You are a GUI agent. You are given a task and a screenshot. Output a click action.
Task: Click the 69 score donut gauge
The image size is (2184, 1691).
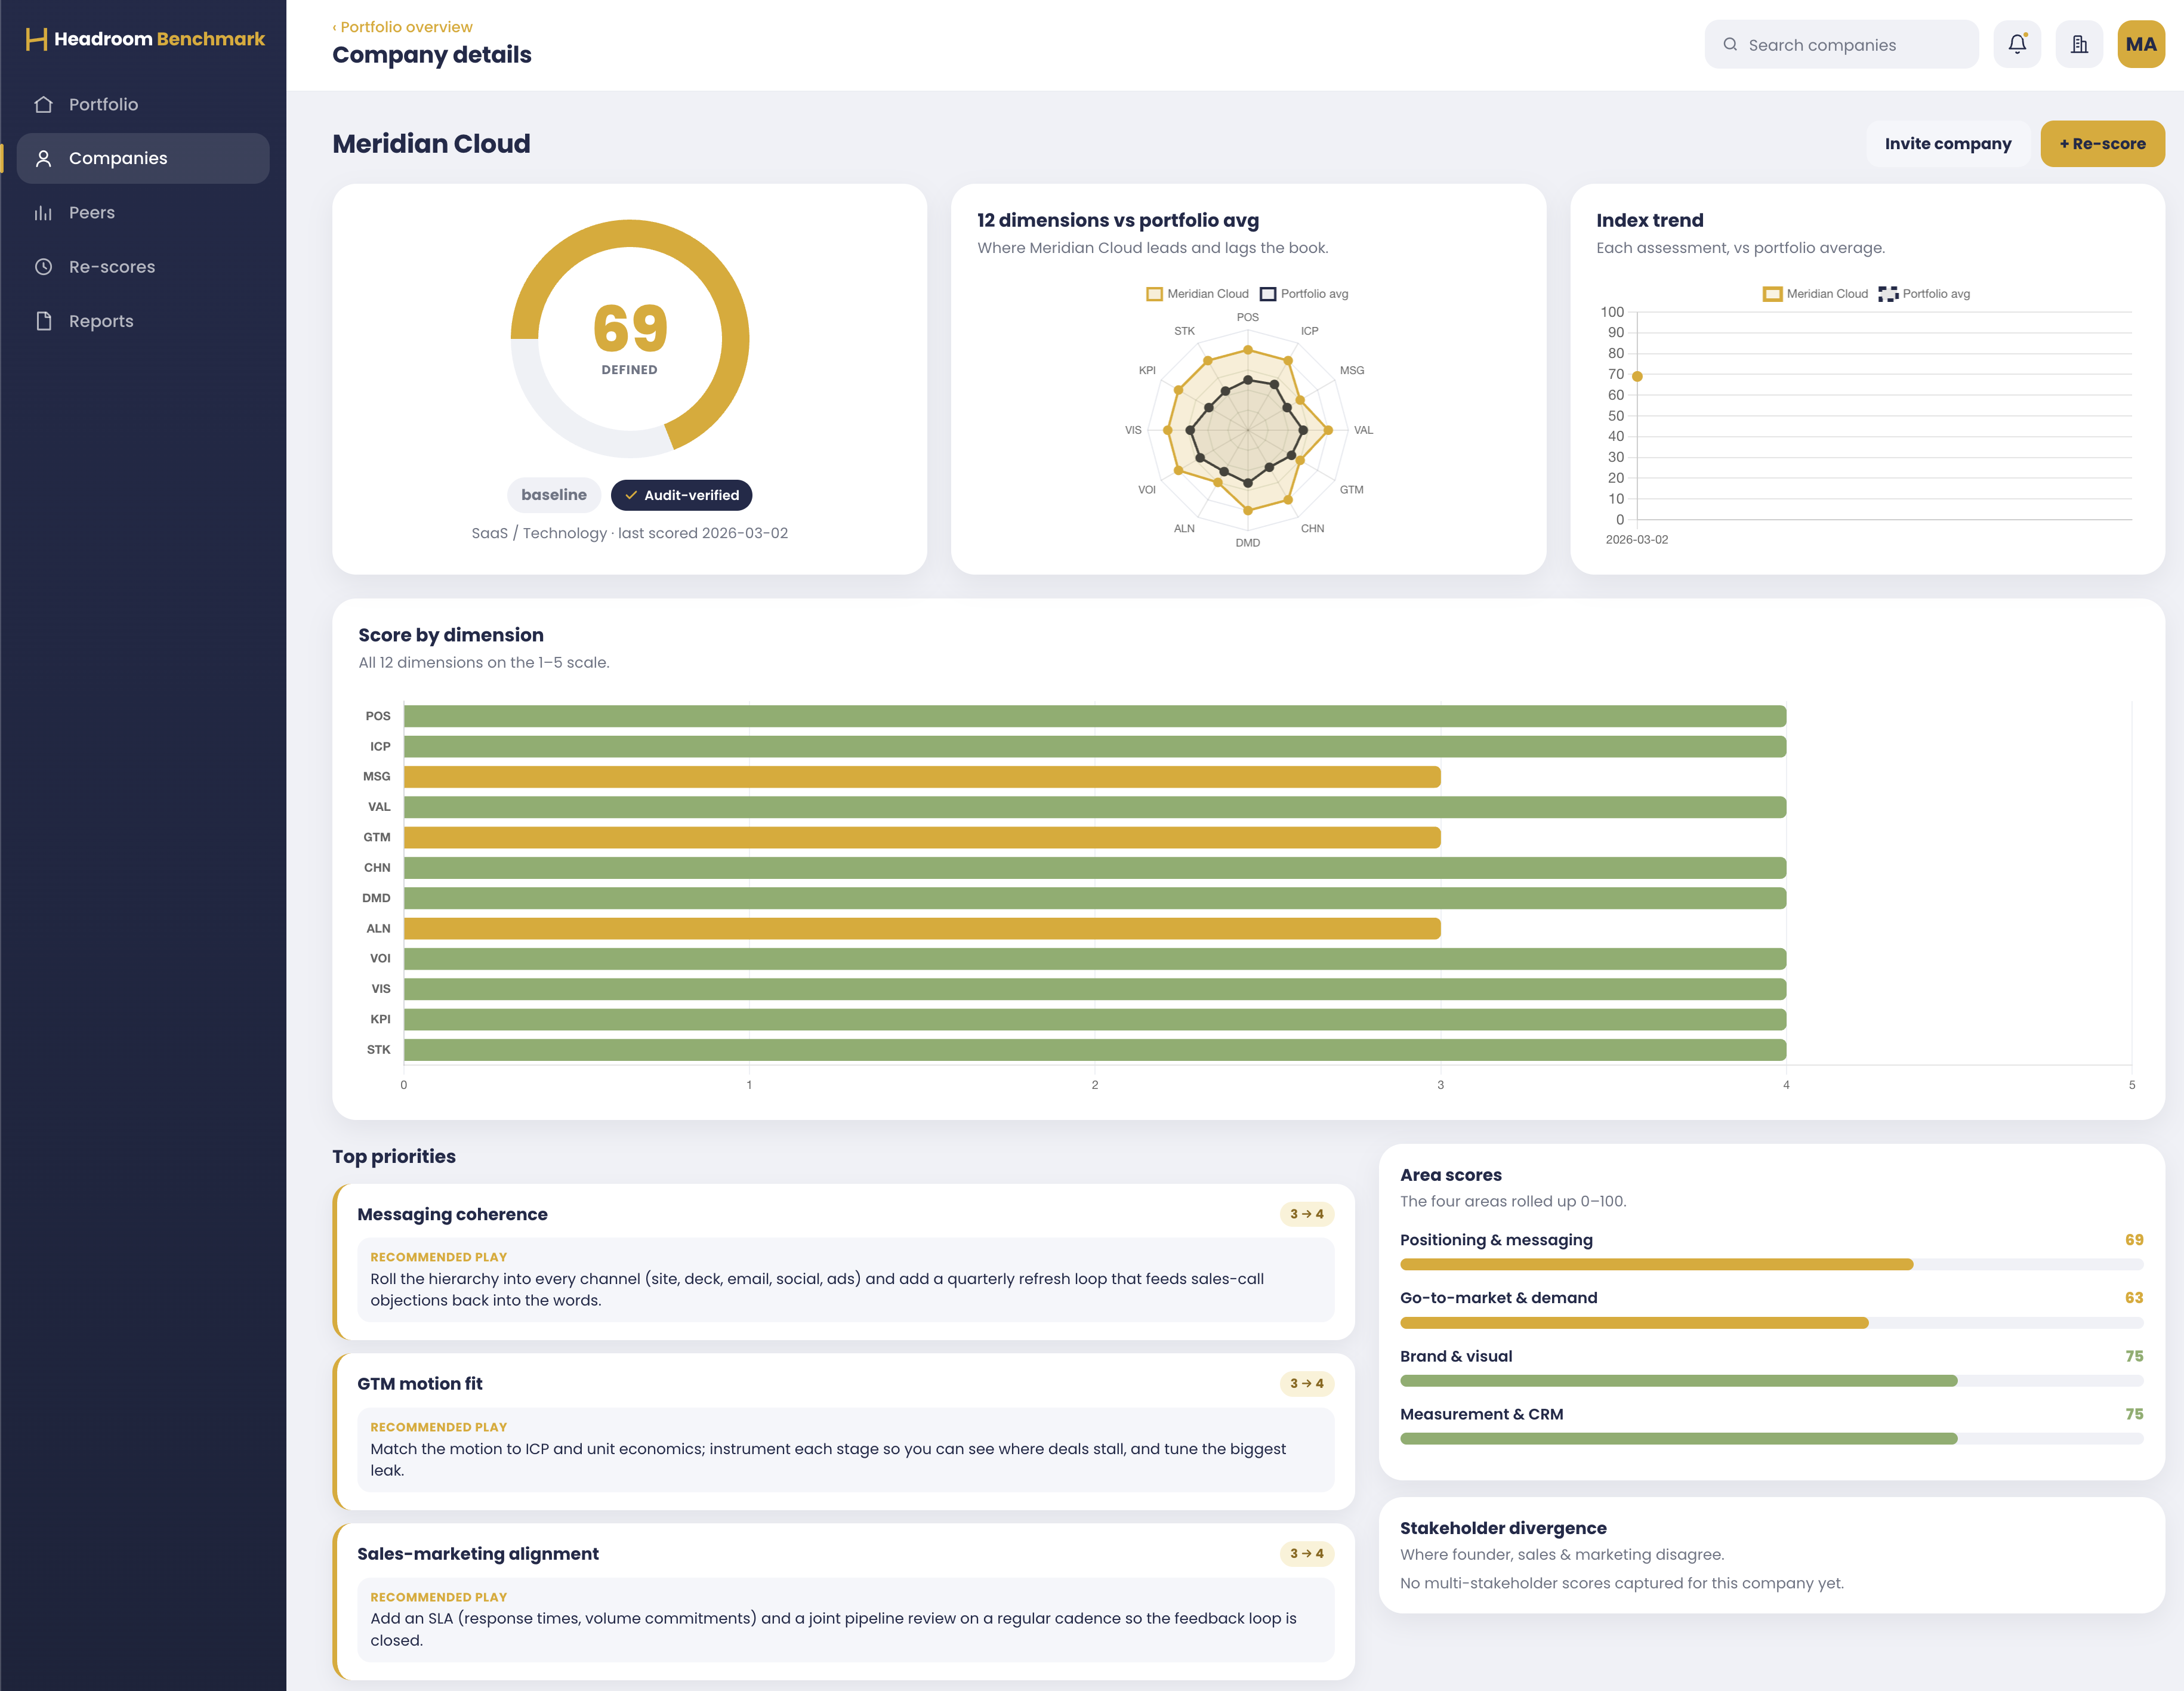(x=630, y=339)
